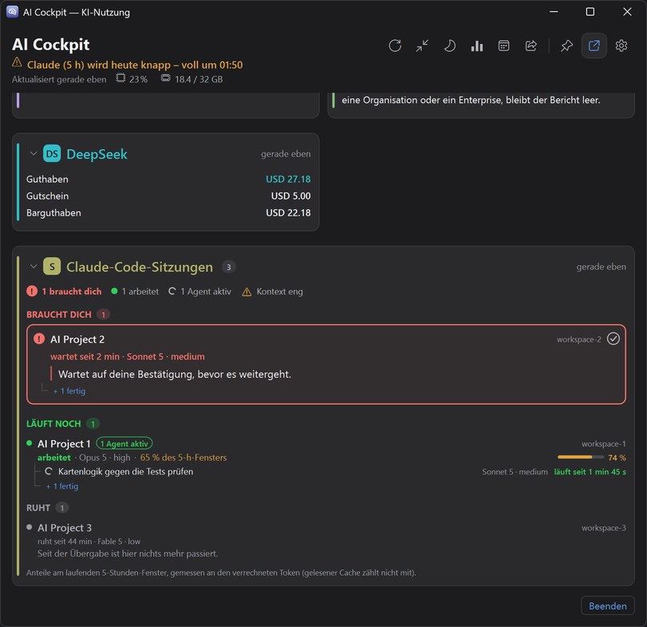Click the 'Kontext eng' summary text
This screenshot has width=647, height=627.
[x=280, y=292]
